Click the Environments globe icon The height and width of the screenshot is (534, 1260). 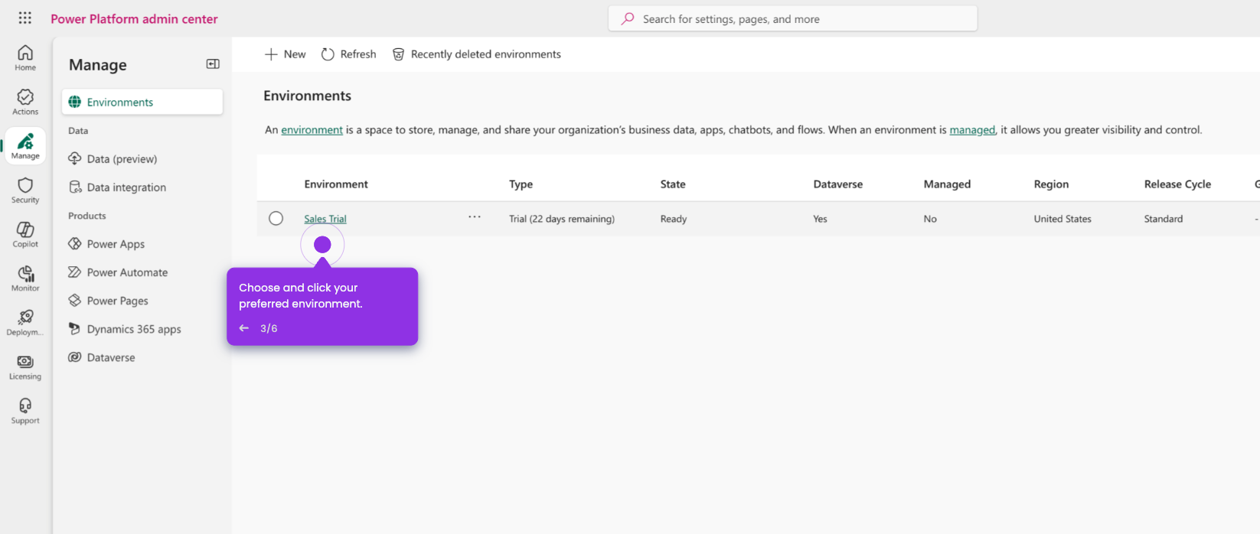point(75,102)
